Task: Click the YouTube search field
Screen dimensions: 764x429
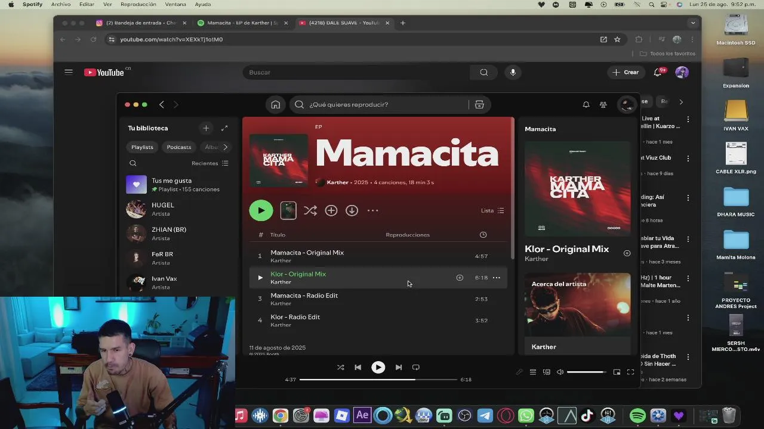Action: 356,73
